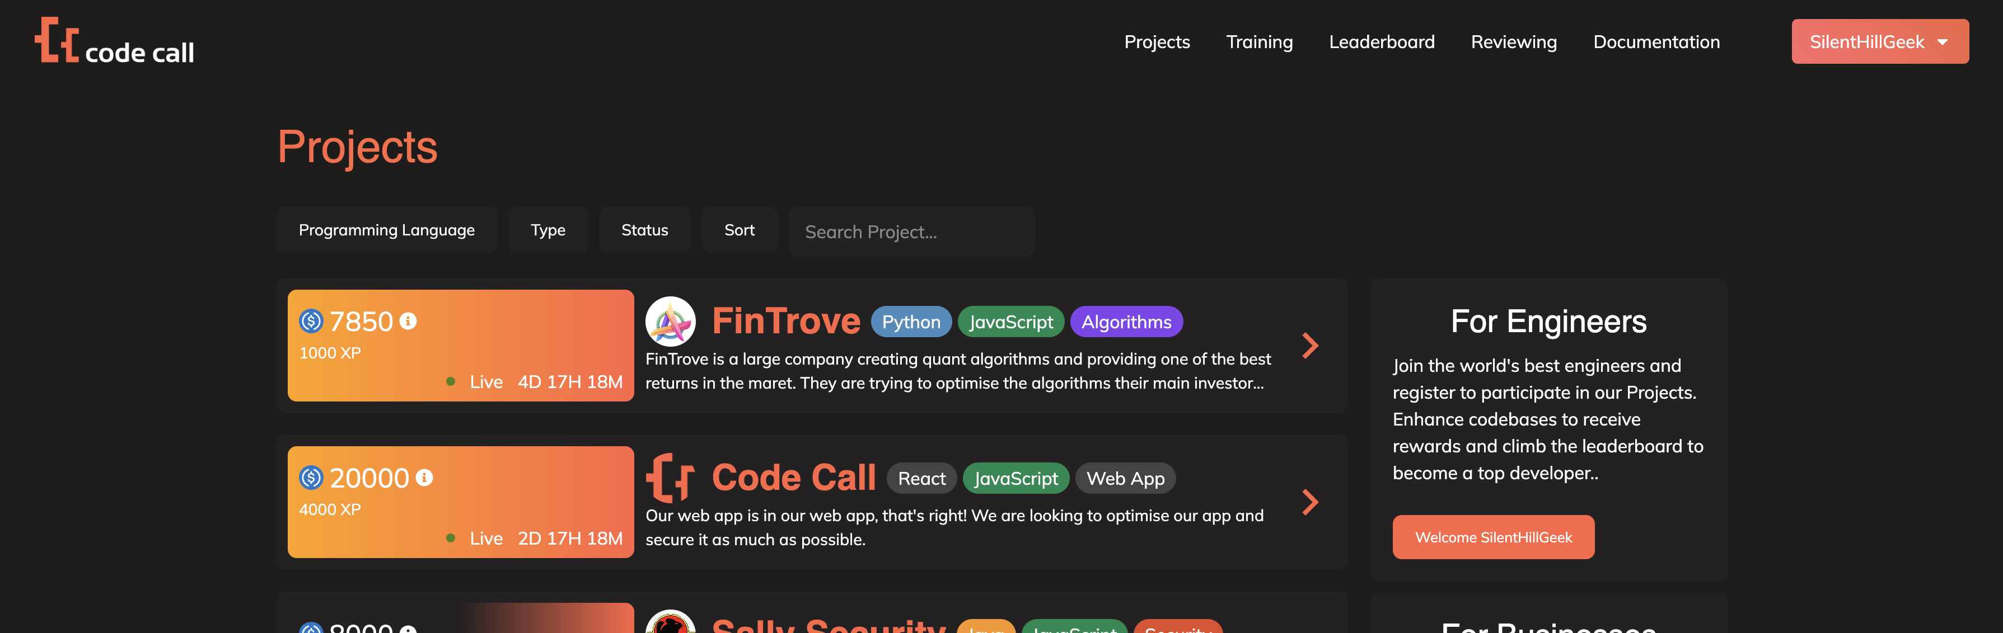
Task: Click the '2D 17H 18M' countdown text
Action: point(570,537)
